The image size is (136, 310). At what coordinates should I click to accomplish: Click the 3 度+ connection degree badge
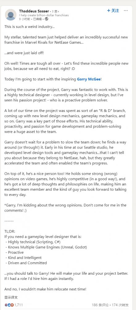coord(55,11)
